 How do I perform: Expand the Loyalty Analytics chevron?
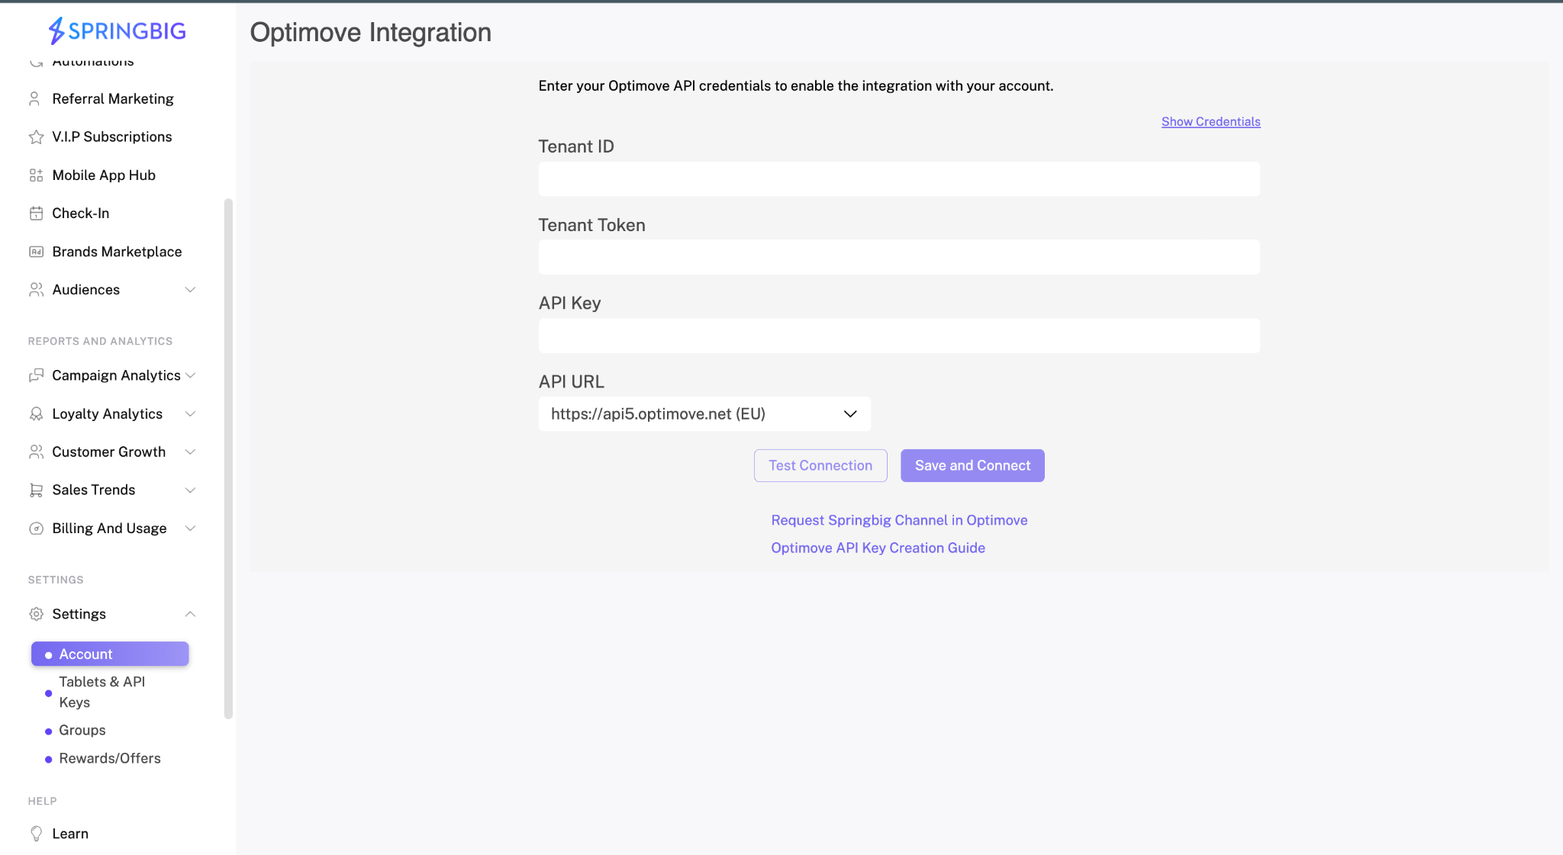(x=191, y=413)
